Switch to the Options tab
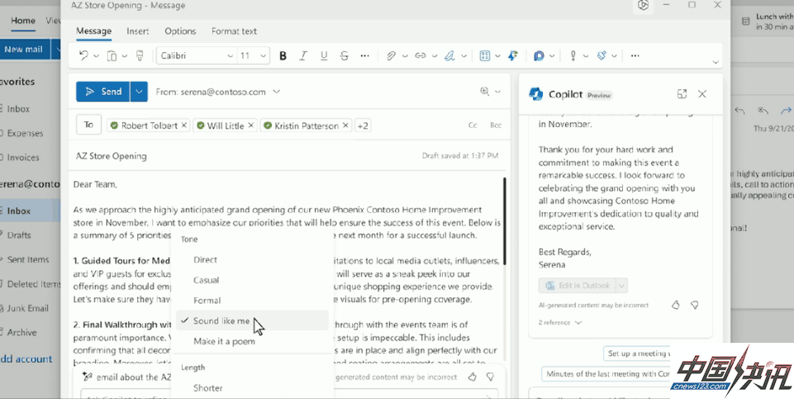This screenshot has height=399, width=794. pyautogui.click(x=180, y=31)
